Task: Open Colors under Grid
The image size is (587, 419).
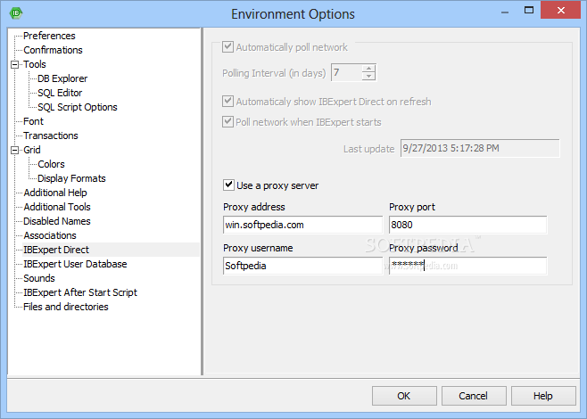Action: point(51,164)
